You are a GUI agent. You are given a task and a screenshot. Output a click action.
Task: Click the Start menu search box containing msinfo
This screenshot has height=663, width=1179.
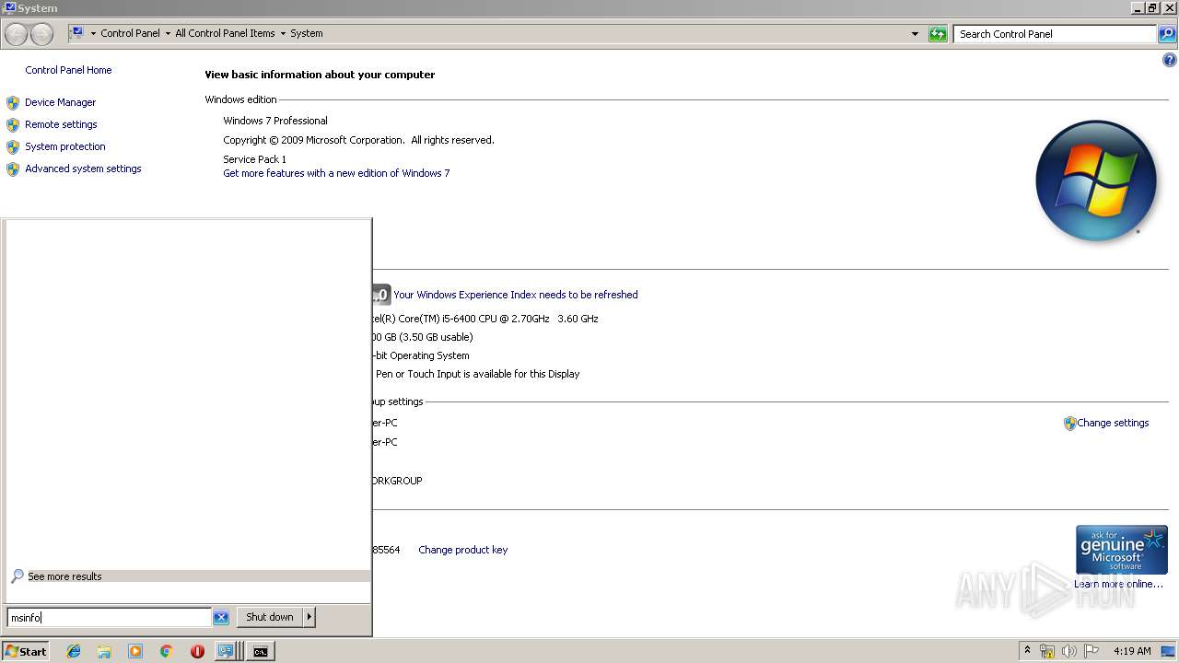[x=109, y=618]
